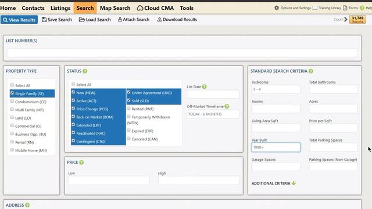Open the Map Search menu
372x209 pixels.
115,8
